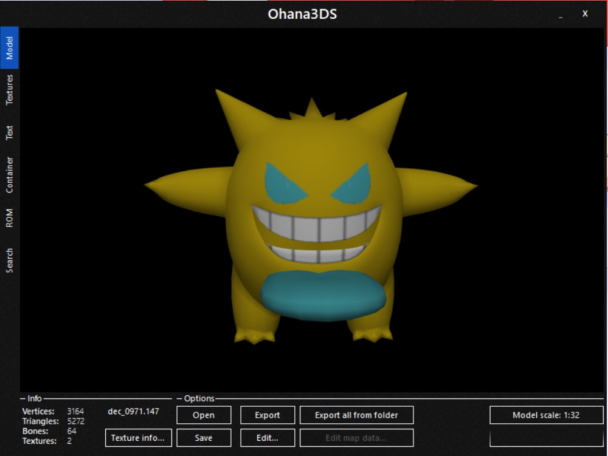Switch to the Container tab
Image resolution: width=608 pixels, height=456 pixels.
9,175
